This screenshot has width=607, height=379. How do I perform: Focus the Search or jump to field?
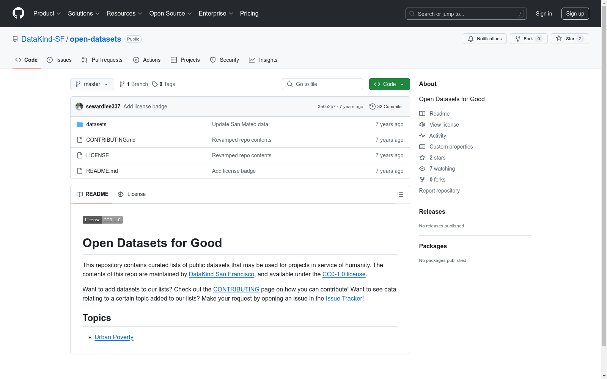(466, 14)
